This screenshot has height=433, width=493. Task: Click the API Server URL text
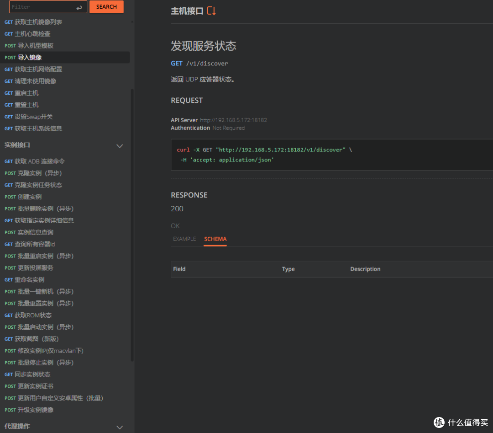(x=233, y=120)
